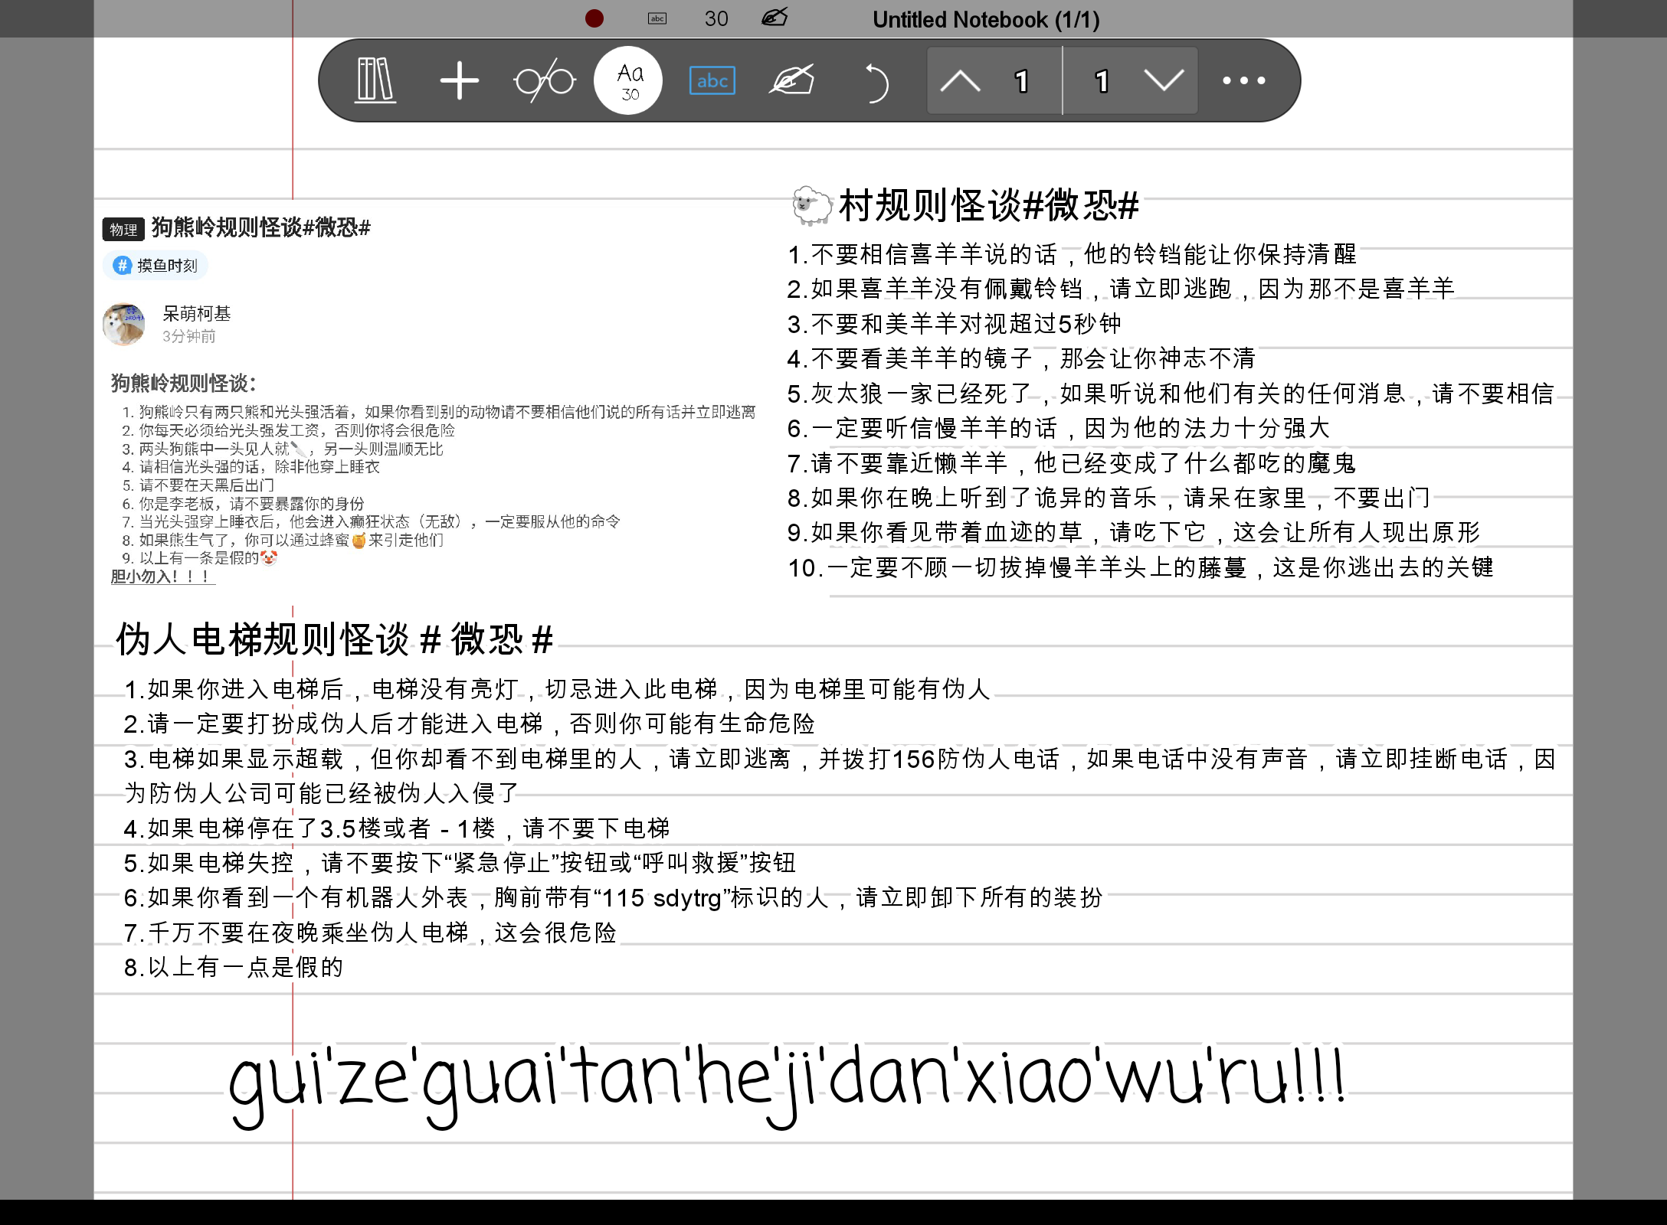The height and width of the screenshot is (1225, 1667).
Task: Click 狗熊岭 rule 9 with clown emoji
Action: [199, 558]
